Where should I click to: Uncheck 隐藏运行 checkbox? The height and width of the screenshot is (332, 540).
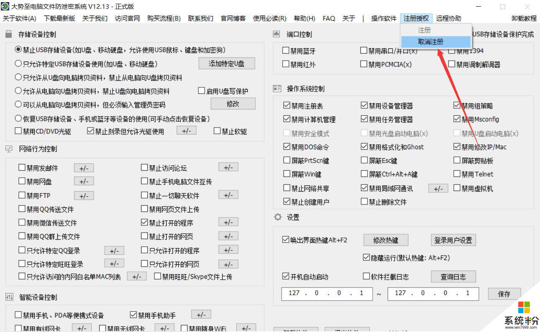click(x=366, y=257)
